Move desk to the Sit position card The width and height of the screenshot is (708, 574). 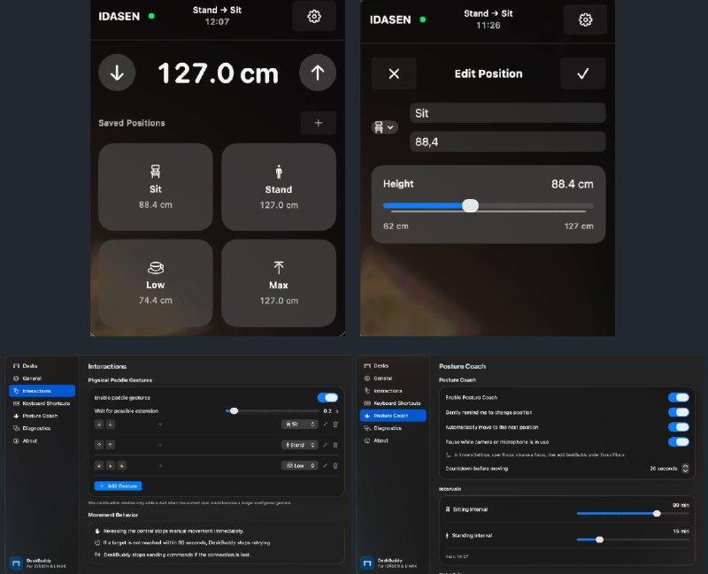156,187
